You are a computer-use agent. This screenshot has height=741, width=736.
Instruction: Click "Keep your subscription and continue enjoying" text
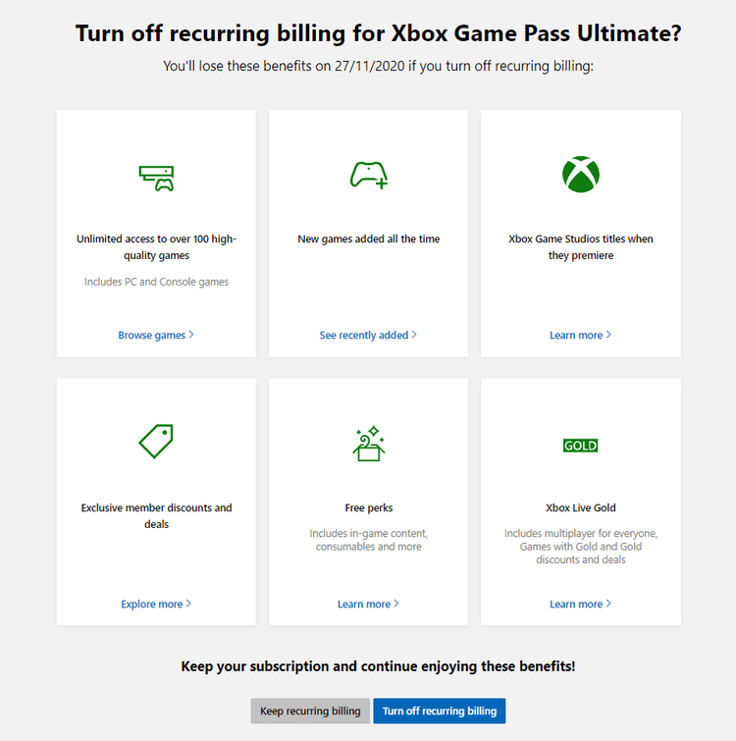click(378, 666)
